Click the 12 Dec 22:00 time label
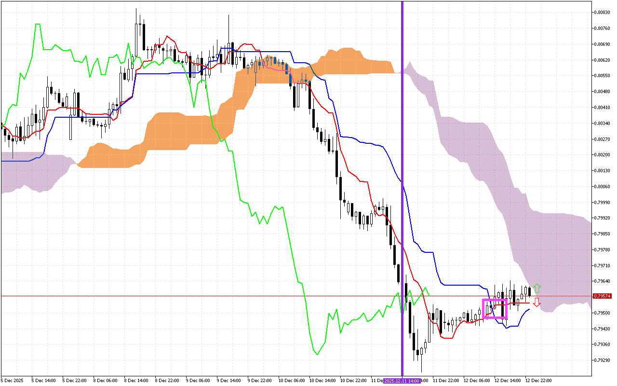The image size is (617, 386). pos(538,381)
